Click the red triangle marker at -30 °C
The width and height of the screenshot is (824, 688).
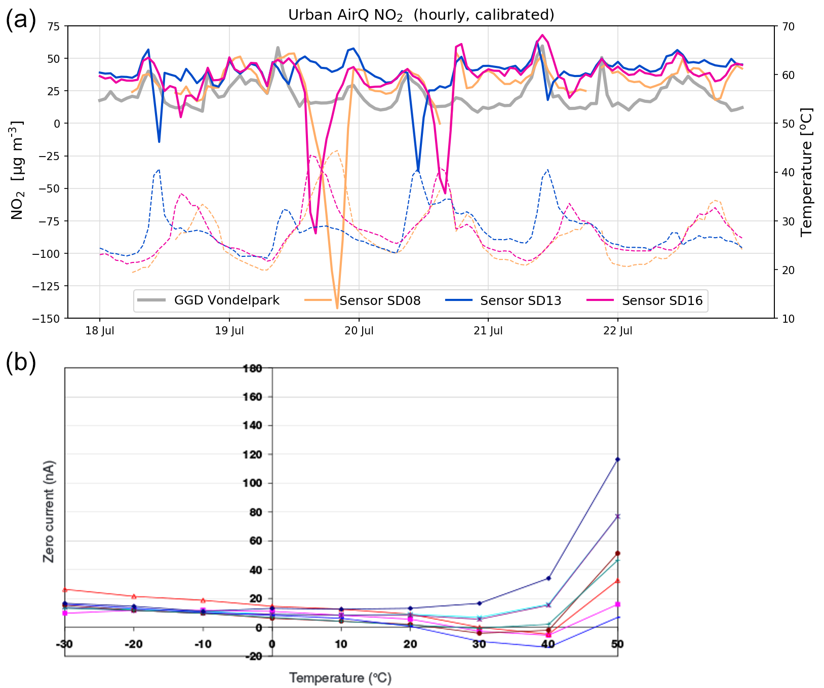tap(65, 590)
